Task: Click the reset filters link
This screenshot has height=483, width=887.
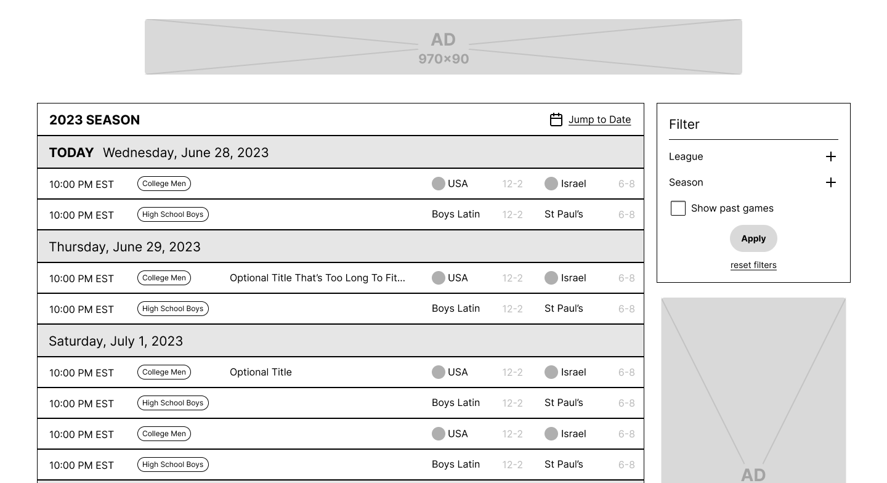Action: tap(753, 265)
